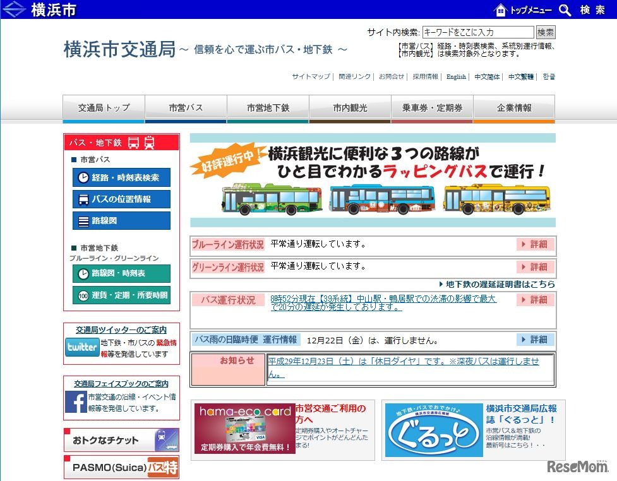Open 横浜市交通局広報誌「ぐるっと」 link

[x=522, y=413]
